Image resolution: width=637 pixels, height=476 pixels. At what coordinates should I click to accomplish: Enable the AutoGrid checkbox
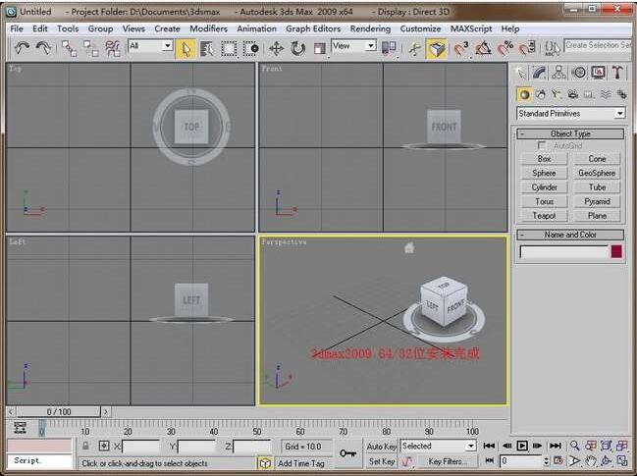(543, 145)
